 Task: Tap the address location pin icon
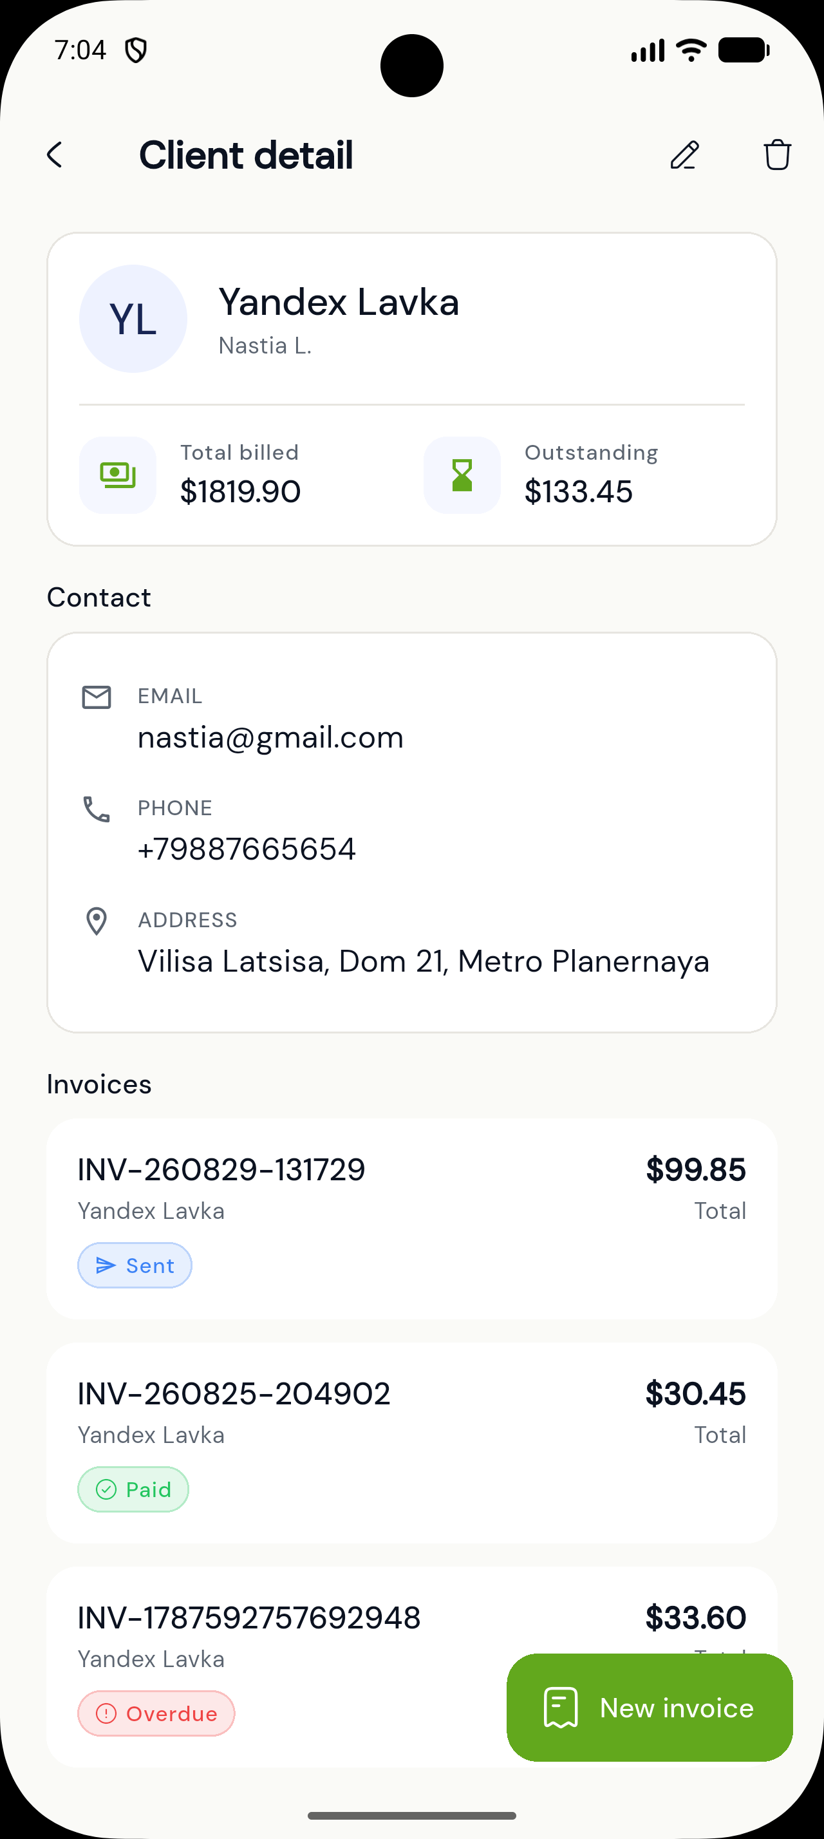(97, 921)
